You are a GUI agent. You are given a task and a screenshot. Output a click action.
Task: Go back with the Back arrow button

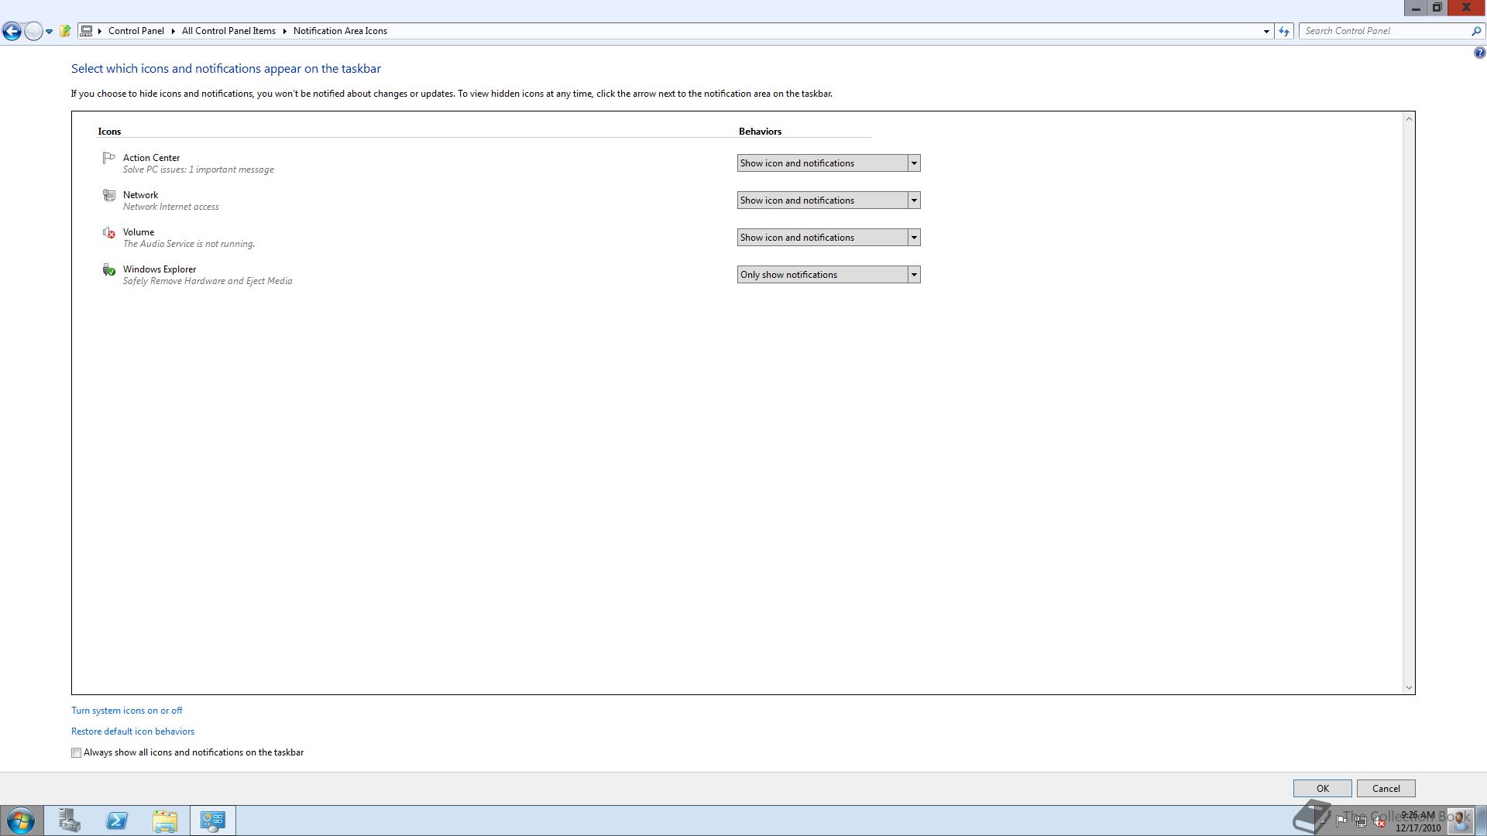12,31
